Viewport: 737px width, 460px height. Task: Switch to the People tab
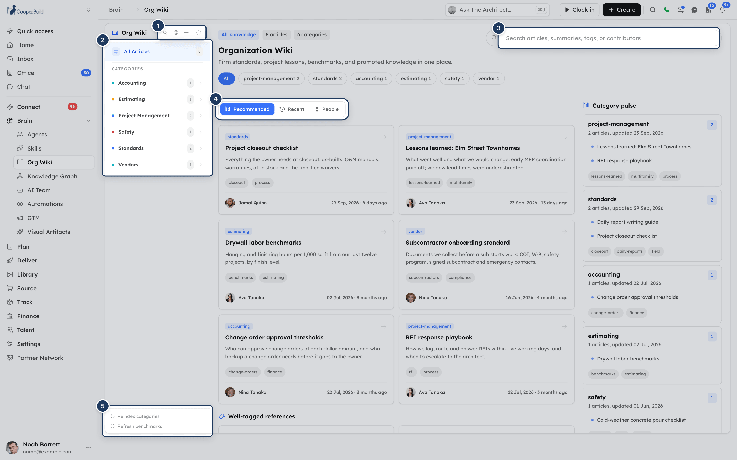click(x=327, y=109)
